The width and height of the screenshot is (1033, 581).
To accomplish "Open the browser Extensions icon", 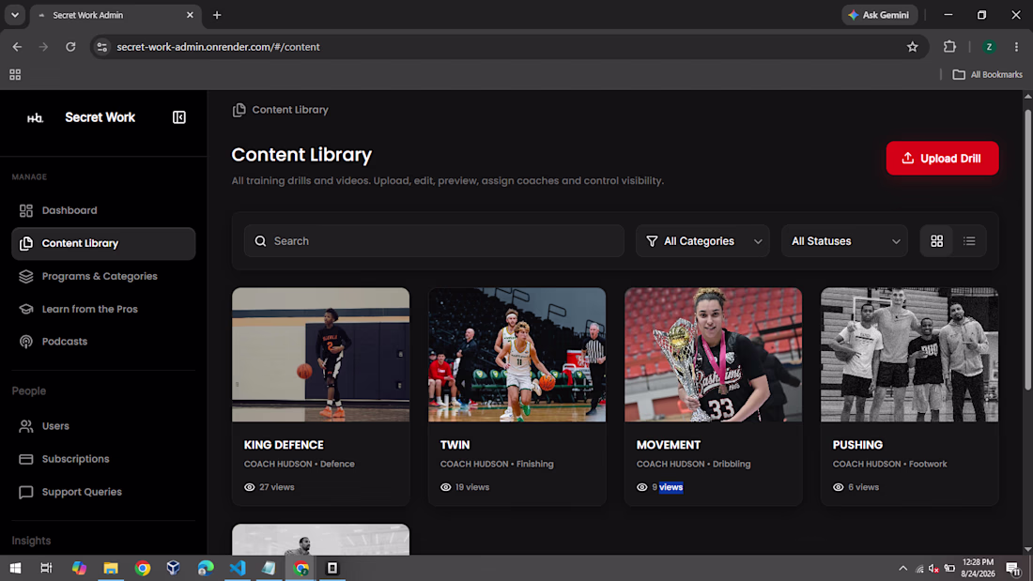I will click(949, 47).
